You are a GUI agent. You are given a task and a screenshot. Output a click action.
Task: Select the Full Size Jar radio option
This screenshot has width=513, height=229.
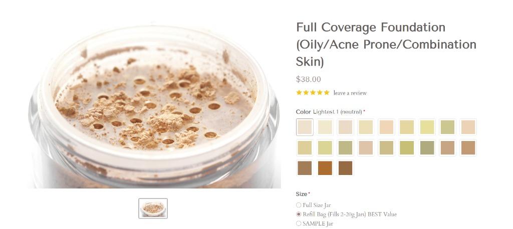tap(299, 205)
